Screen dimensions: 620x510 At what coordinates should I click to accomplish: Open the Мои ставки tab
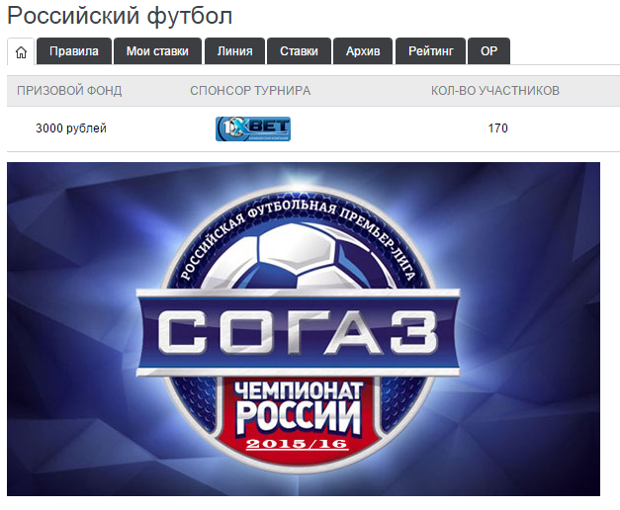click(x=157, y=51)
